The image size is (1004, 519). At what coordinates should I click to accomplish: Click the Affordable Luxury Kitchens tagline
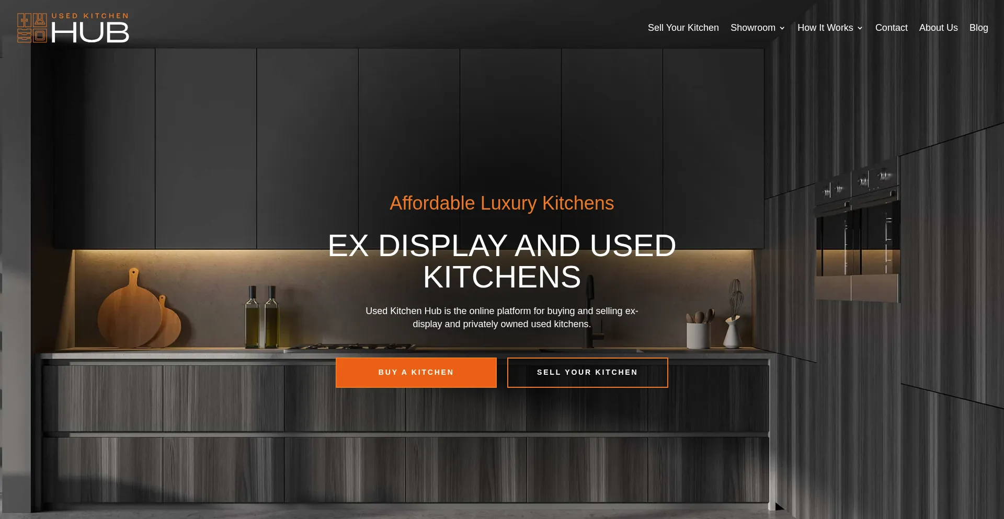[x=501, y=203]
